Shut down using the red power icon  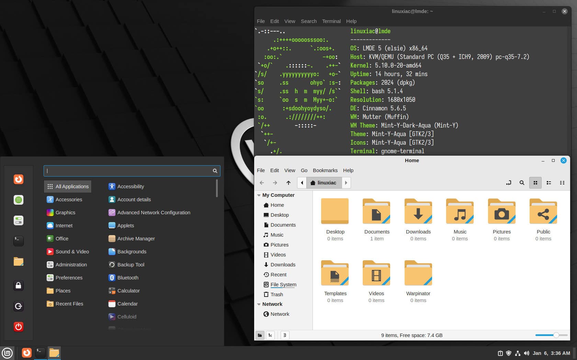coord(18,327)
